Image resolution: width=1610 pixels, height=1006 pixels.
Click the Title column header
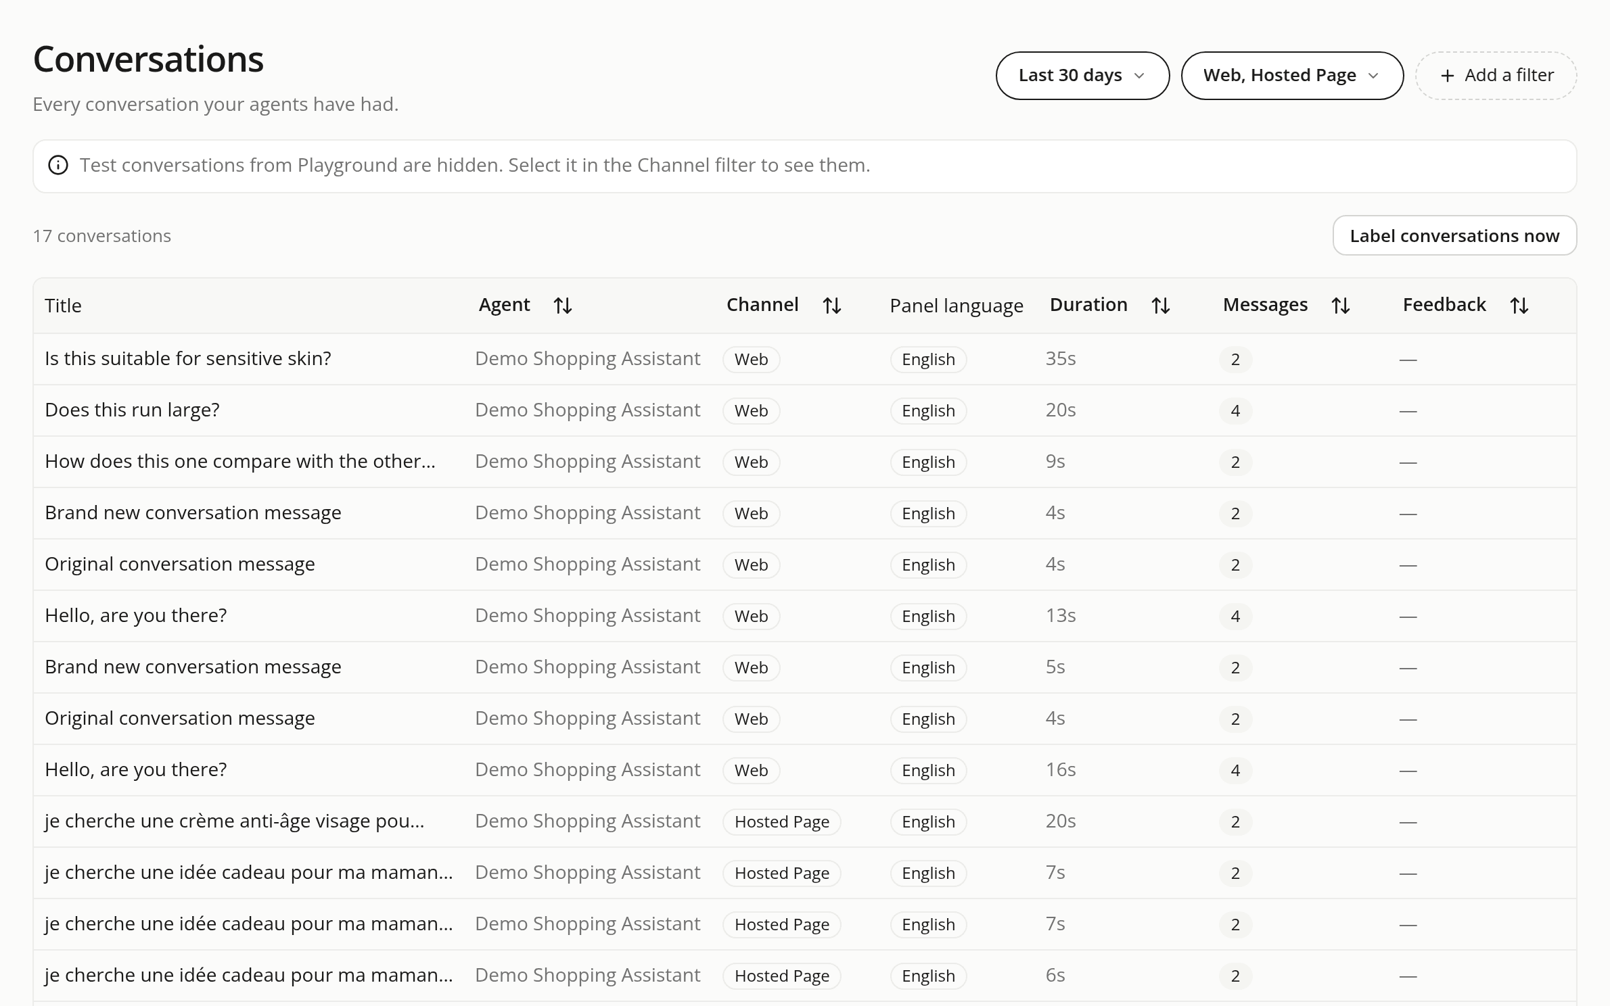pos(63,306)
